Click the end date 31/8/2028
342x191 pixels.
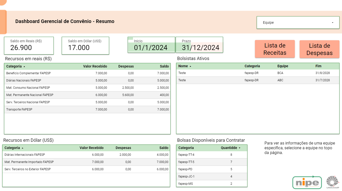pos(322,73)
